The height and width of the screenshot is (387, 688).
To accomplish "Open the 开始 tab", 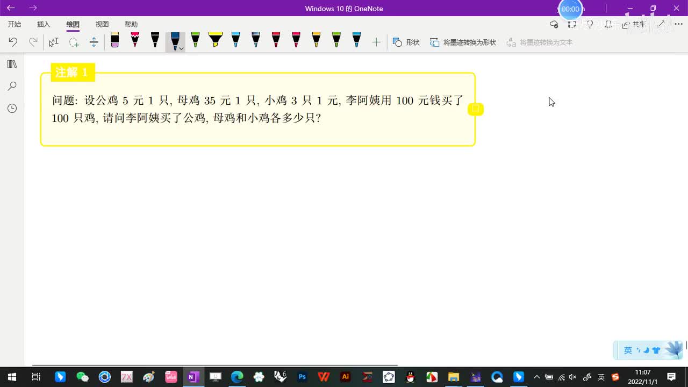I will coord(15,24).
